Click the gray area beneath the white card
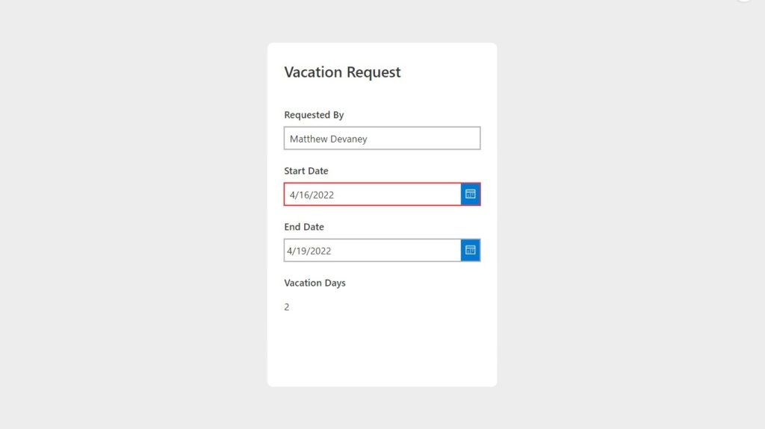 click(382, 408)
